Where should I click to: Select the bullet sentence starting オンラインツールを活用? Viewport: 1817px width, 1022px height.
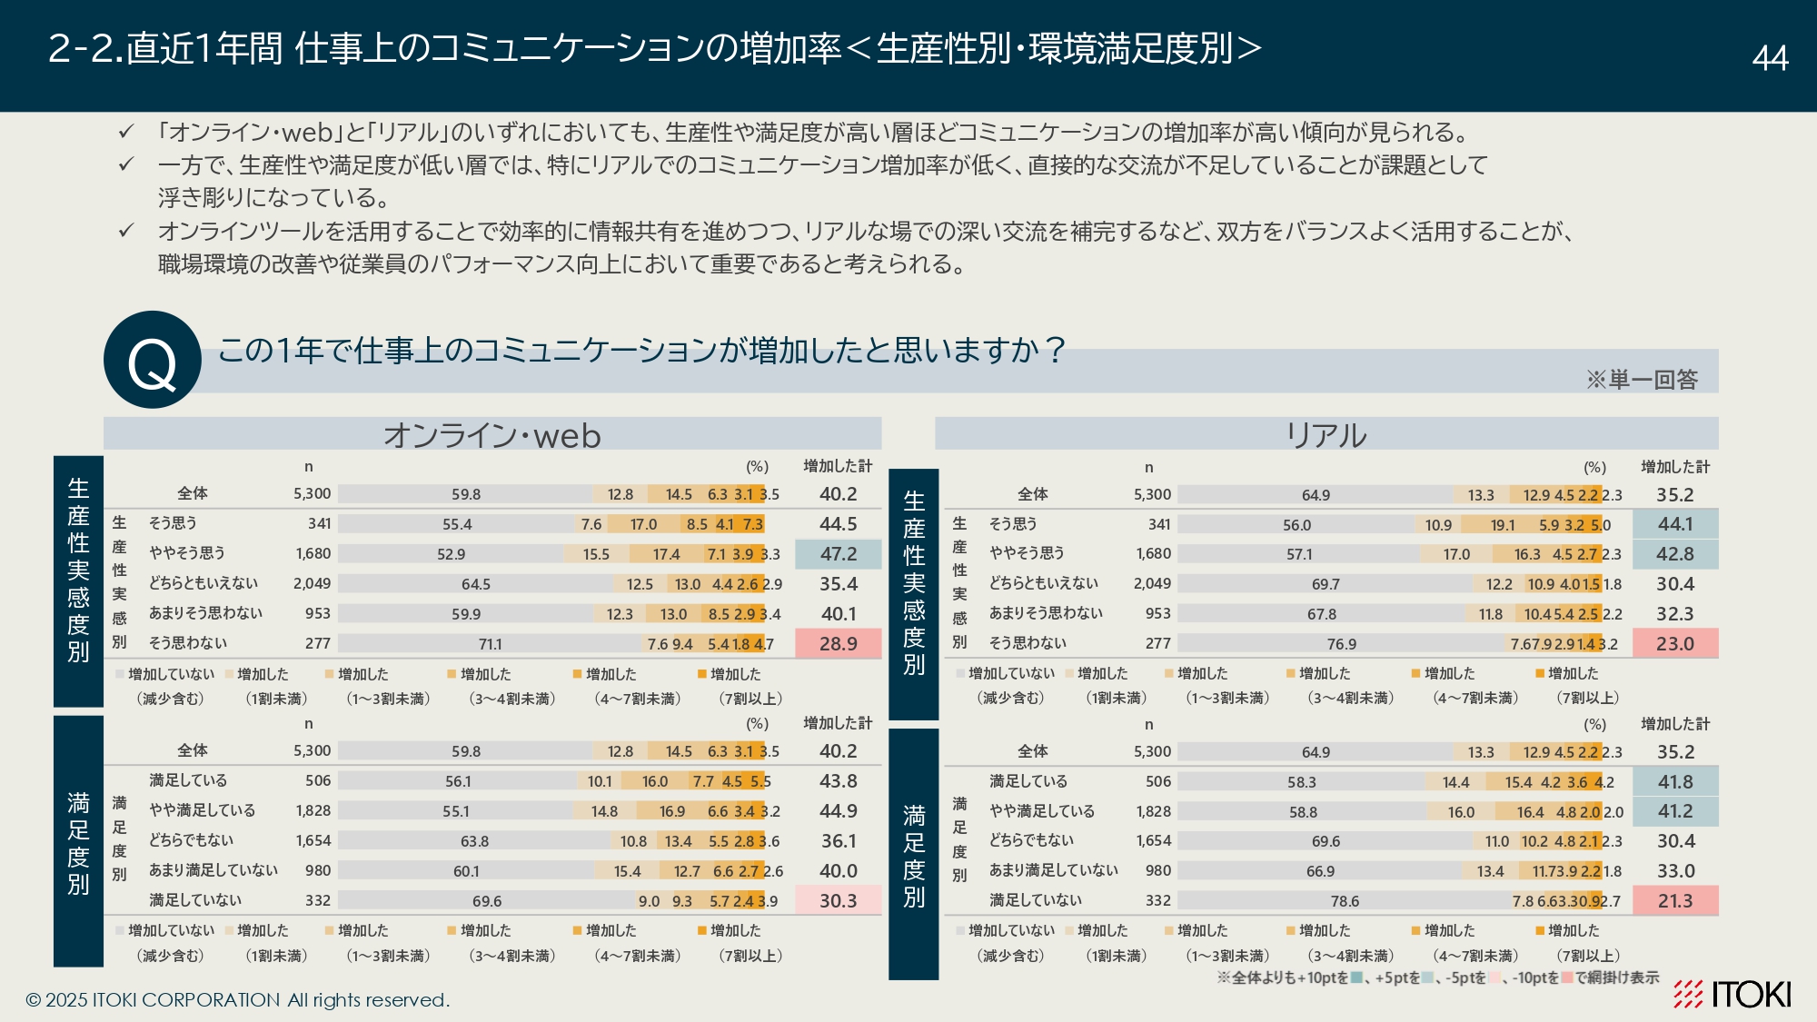866,247
